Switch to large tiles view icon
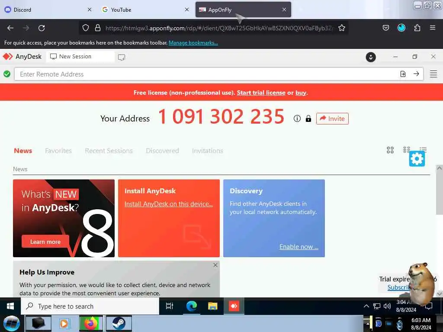Viewport: 443px width, 332px height. pos(390,150)
